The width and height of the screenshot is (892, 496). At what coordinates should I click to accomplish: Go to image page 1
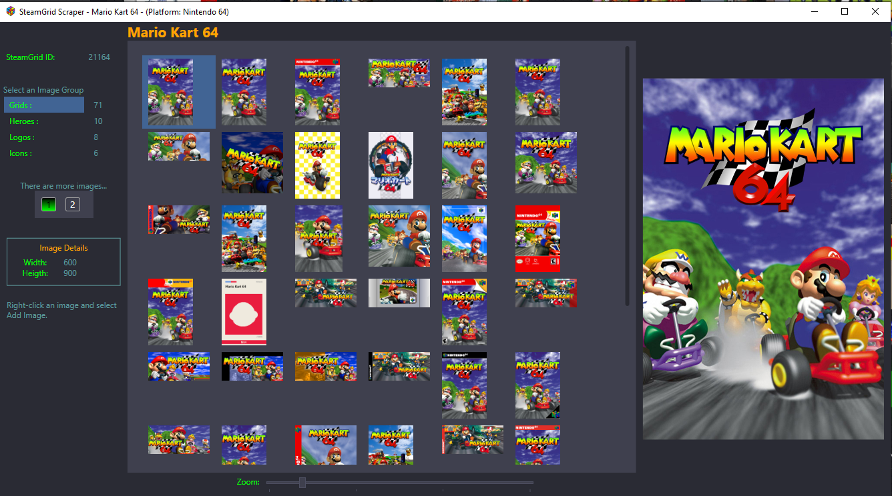(x=49, y=205)
